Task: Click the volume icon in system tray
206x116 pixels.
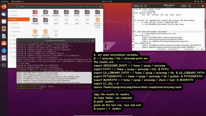Action: click(198, 1)
